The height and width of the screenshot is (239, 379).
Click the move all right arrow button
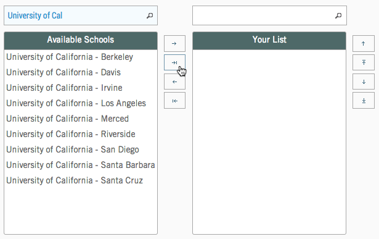coord(174,62)
